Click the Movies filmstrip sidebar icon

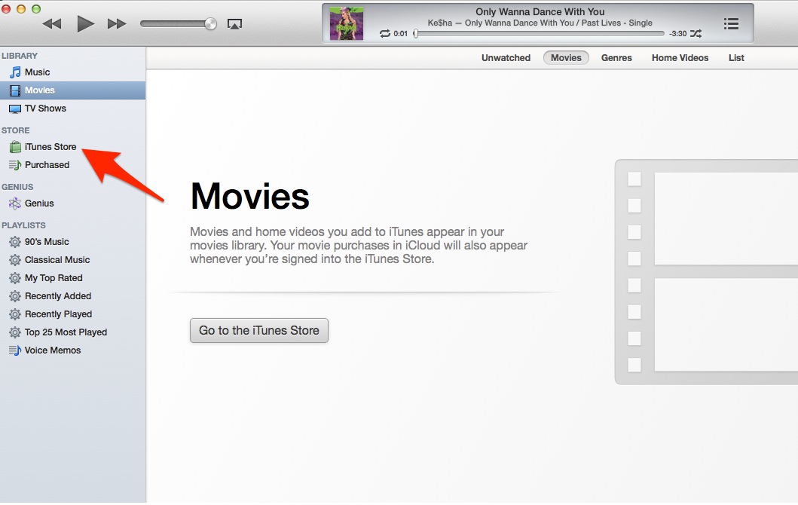click(x=15, y=90)
